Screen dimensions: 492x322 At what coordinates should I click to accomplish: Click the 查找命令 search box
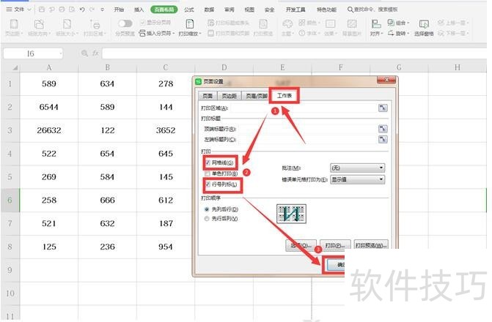(x=373, y=10)
